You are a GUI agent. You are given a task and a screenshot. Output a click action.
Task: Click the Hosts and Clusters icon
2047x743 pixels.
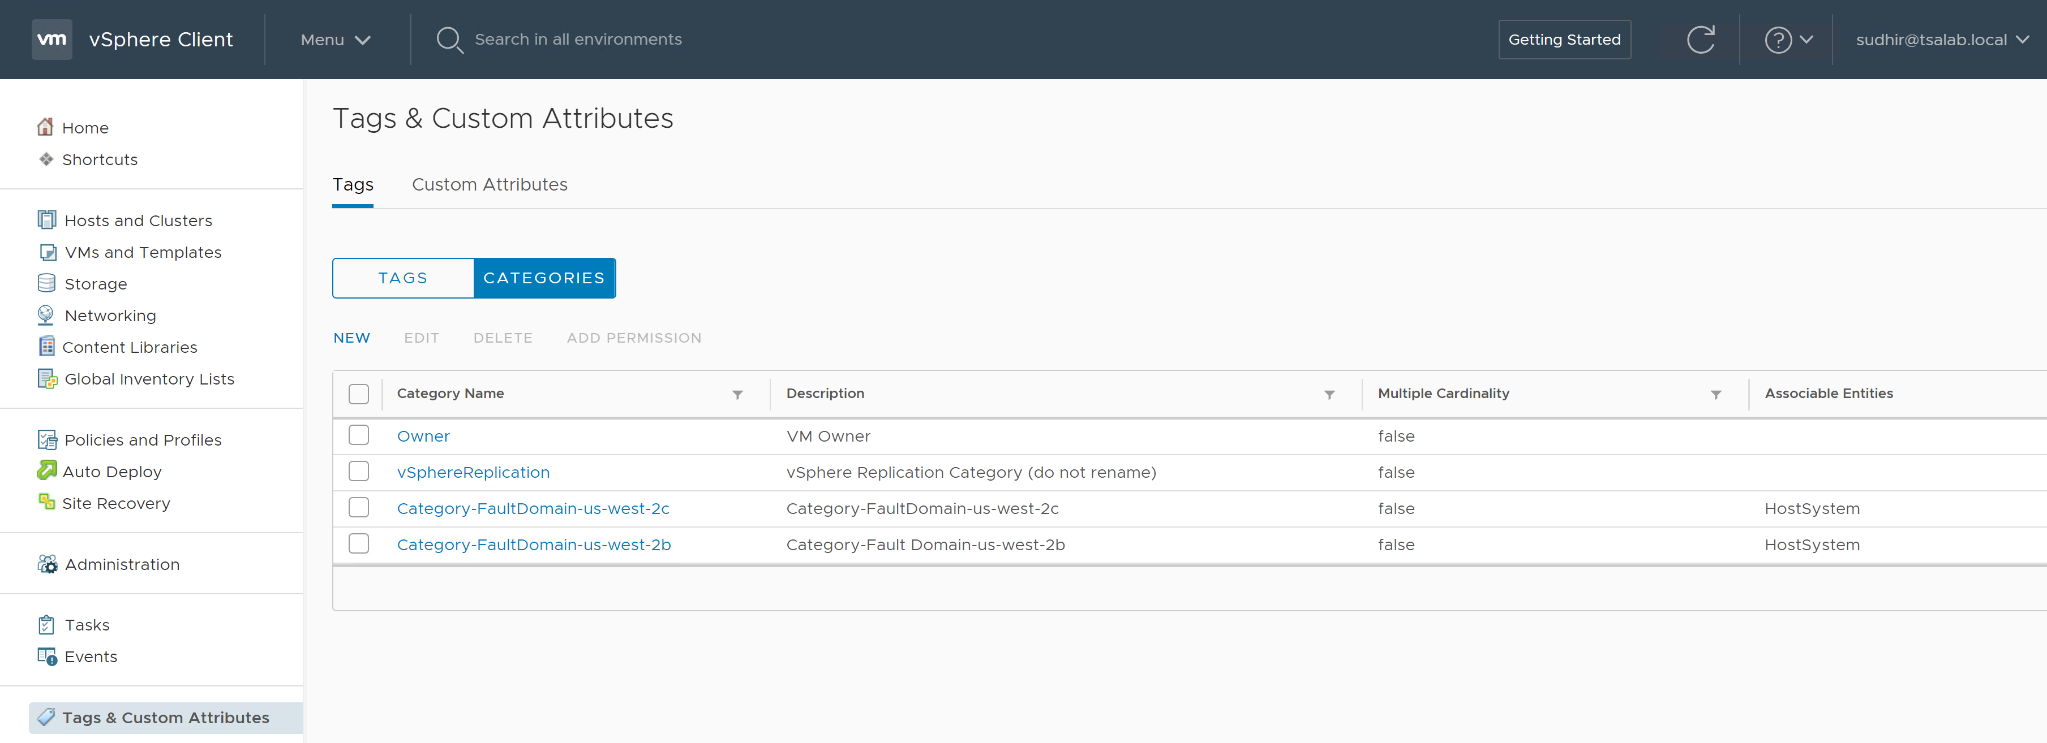coord(47,220)
